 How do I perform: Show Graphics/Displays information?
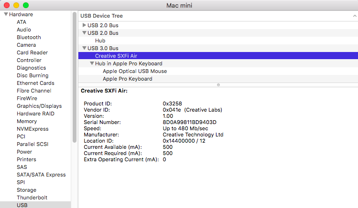coord(39,106)
